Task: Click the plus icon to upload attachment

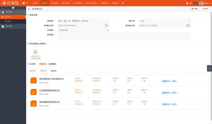Action: click(35, 52)
